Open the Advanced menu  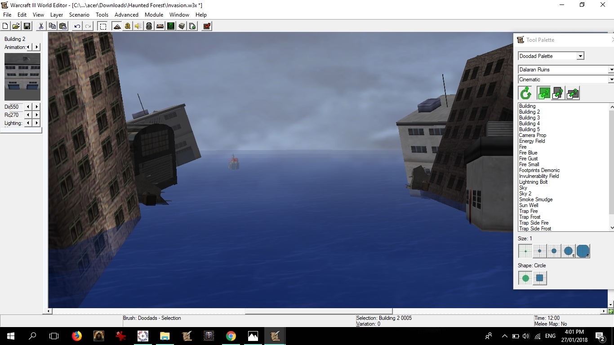click(126, 15)
